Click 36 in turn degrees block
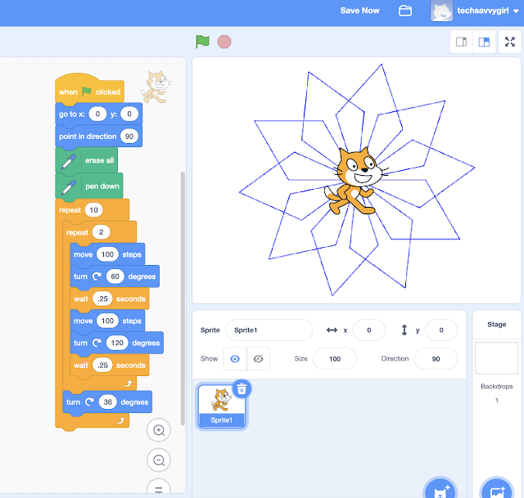524x498 pixels. click(x=107, y=402)
